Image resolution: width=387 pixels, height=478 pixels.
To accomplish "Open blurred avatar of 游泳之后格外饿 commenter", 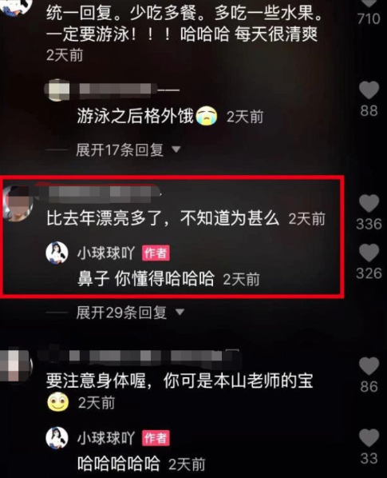I will [57, 90].
